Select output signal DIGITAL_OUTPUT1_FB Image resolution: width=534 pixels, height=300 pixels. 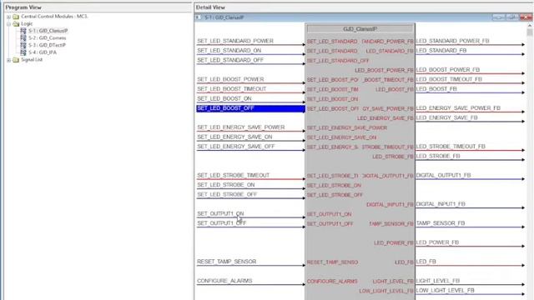point(443,175)
